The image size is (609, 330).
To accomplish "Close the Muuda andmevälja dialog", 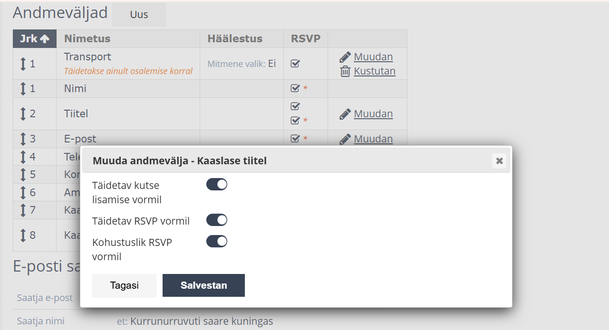I will [x=499, y=160].
